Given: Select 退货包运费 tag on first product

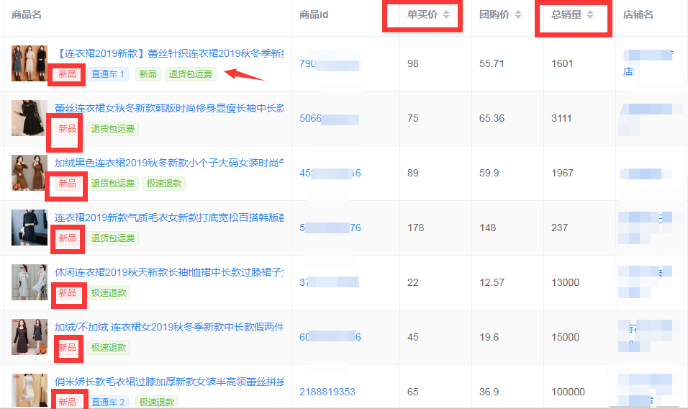Looking at the screenshot, I should (190, 74).
